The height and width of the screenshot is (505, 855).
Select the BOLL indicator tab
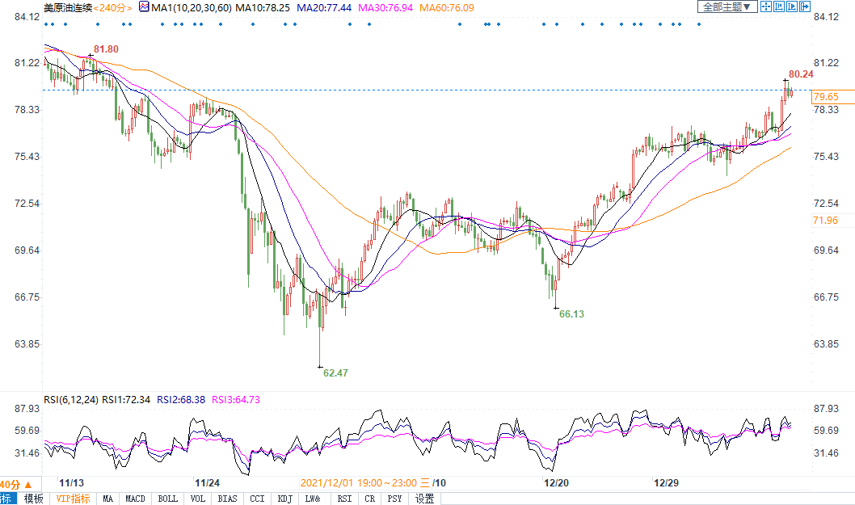(167, 499)
